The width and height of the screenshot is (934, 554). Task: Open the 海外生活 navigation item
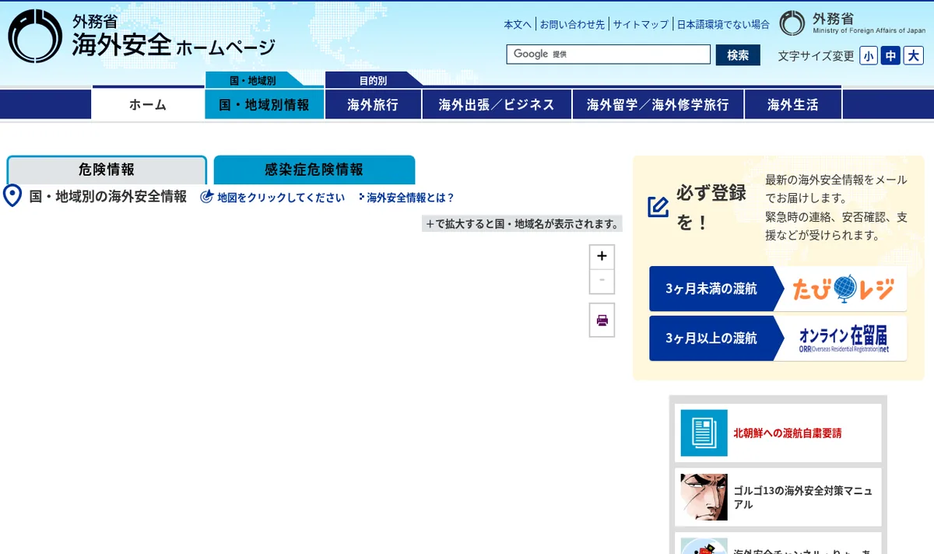point(793,104)
